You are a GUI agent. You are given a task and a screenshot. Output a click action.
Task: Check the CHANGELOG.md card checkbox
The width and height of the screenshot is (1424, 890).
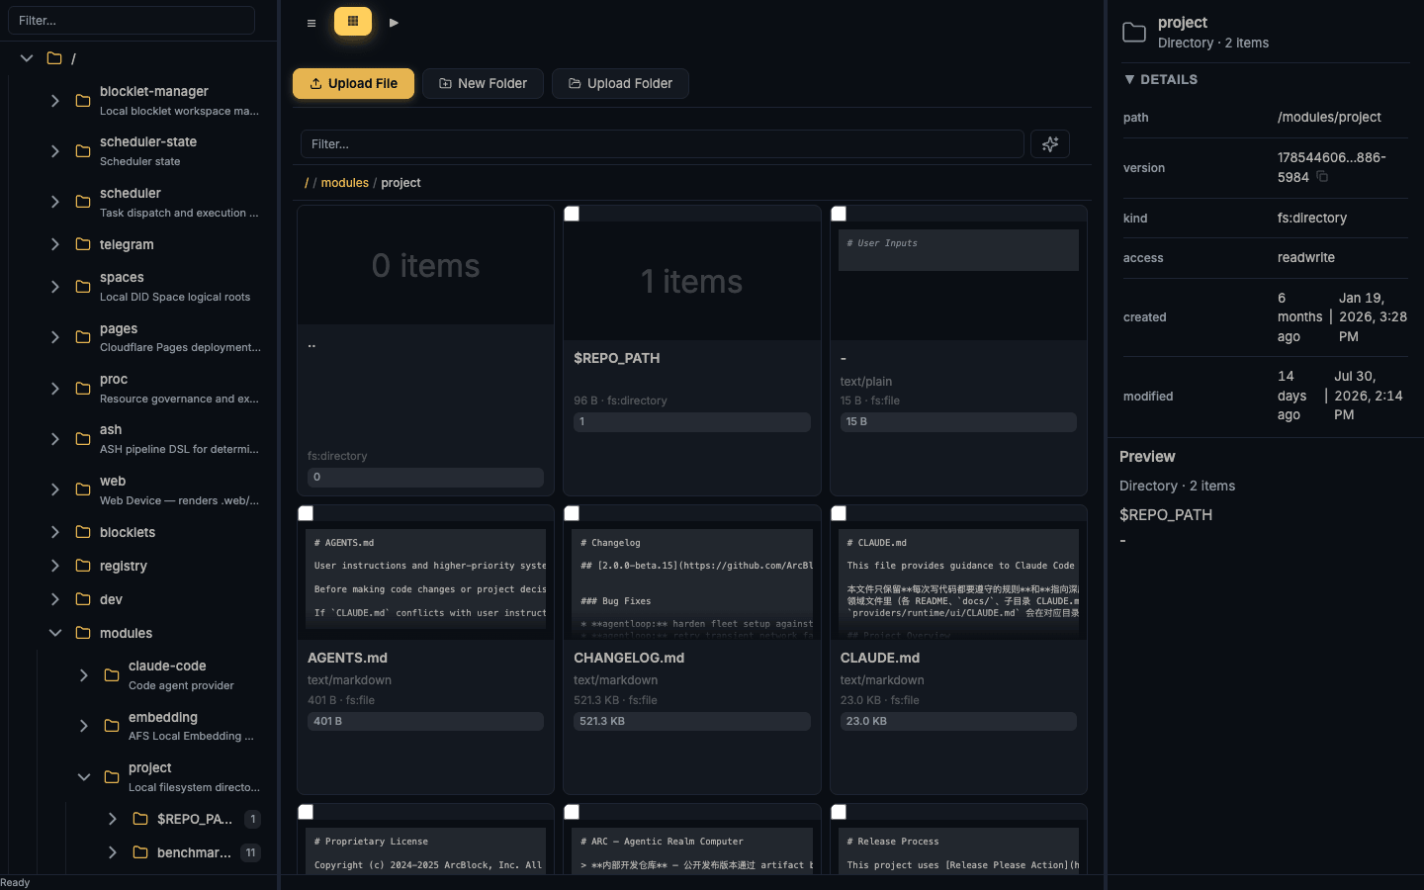tap(572, 513)
